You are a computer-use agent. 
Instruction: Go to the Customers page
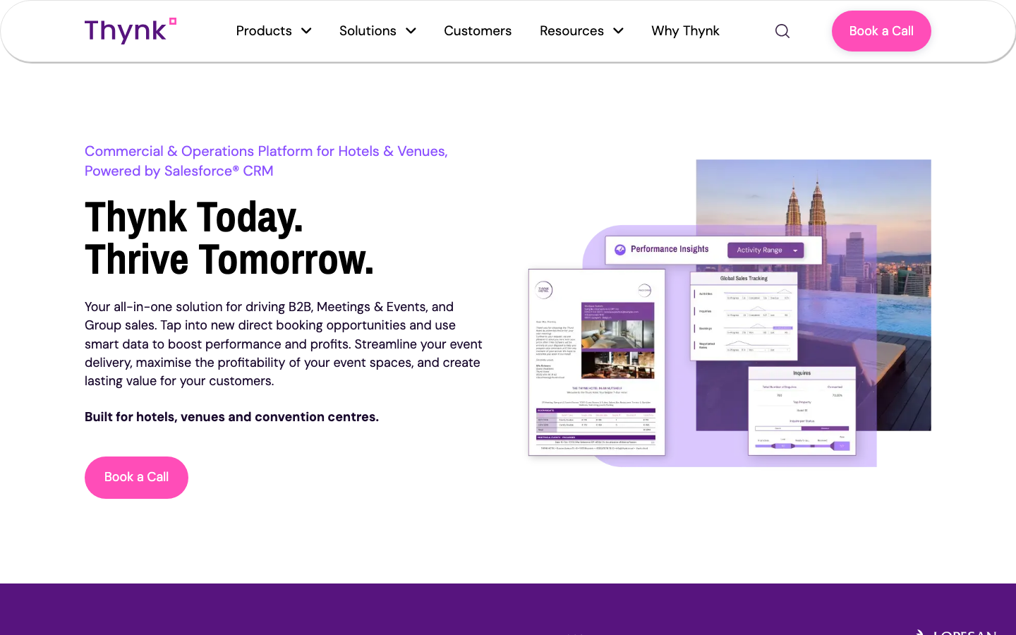click(x=478, y=31)
